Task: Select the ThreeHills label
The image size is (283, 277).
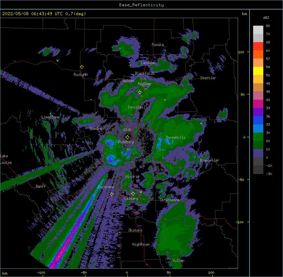Action: (x=175, y=138)
